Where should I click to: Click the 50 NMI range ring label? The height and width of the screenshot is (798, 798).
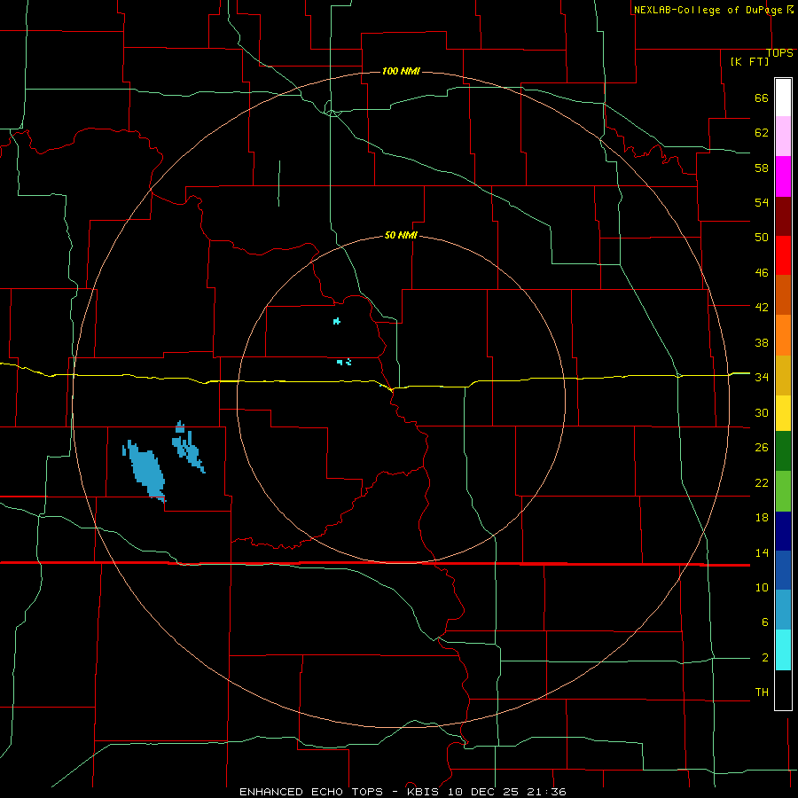[401, 235]
